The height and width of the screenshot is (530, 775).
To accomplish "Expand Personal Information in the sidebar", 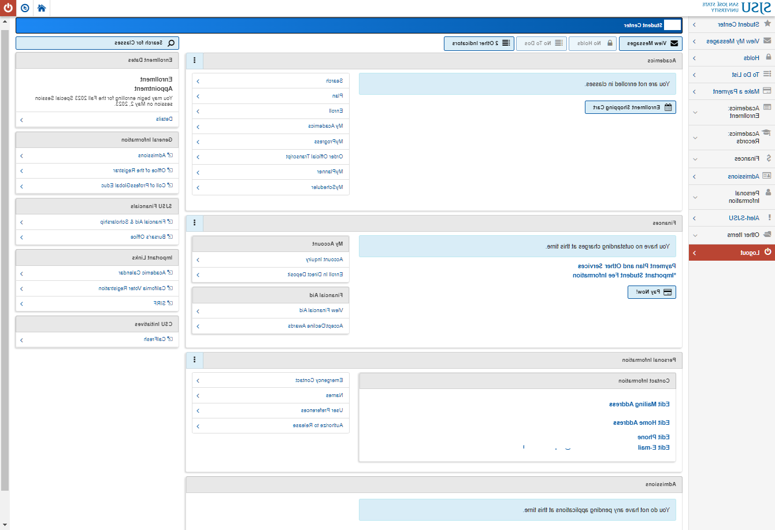I will coord(732,197).
